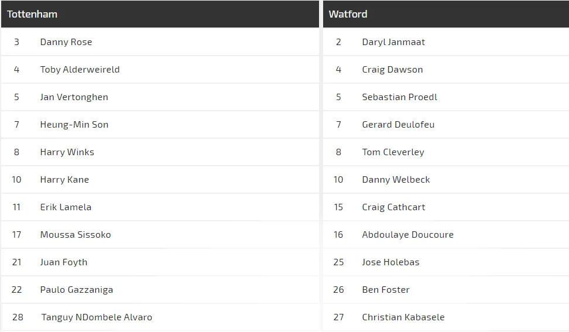Select Erik Lamela's entry

pyautogui.click(x=66, y=207)
